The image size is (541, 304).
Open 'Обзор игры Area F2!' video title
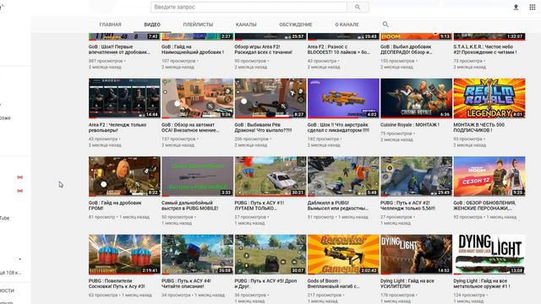[263, 49]
